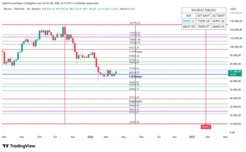Click 90.000,00 on the price axis

pos(236,55)
